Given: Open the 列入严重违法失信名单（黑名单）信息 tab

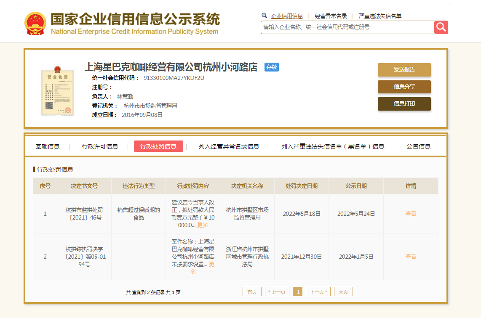Looking at the screenshot, I should [x=333, y=146].
